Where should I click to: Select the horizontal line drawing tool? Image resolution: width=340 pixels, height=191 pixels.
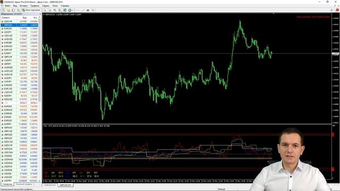pyautogui.click(x=78, y=10)
